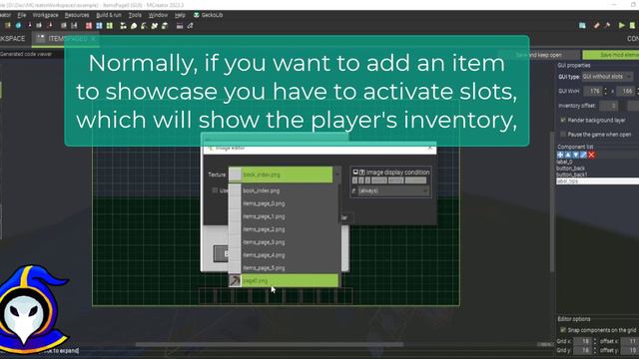Open the Texture dropdown arrow
Viewport: 639px width, 359px height.
pos(337,175)
